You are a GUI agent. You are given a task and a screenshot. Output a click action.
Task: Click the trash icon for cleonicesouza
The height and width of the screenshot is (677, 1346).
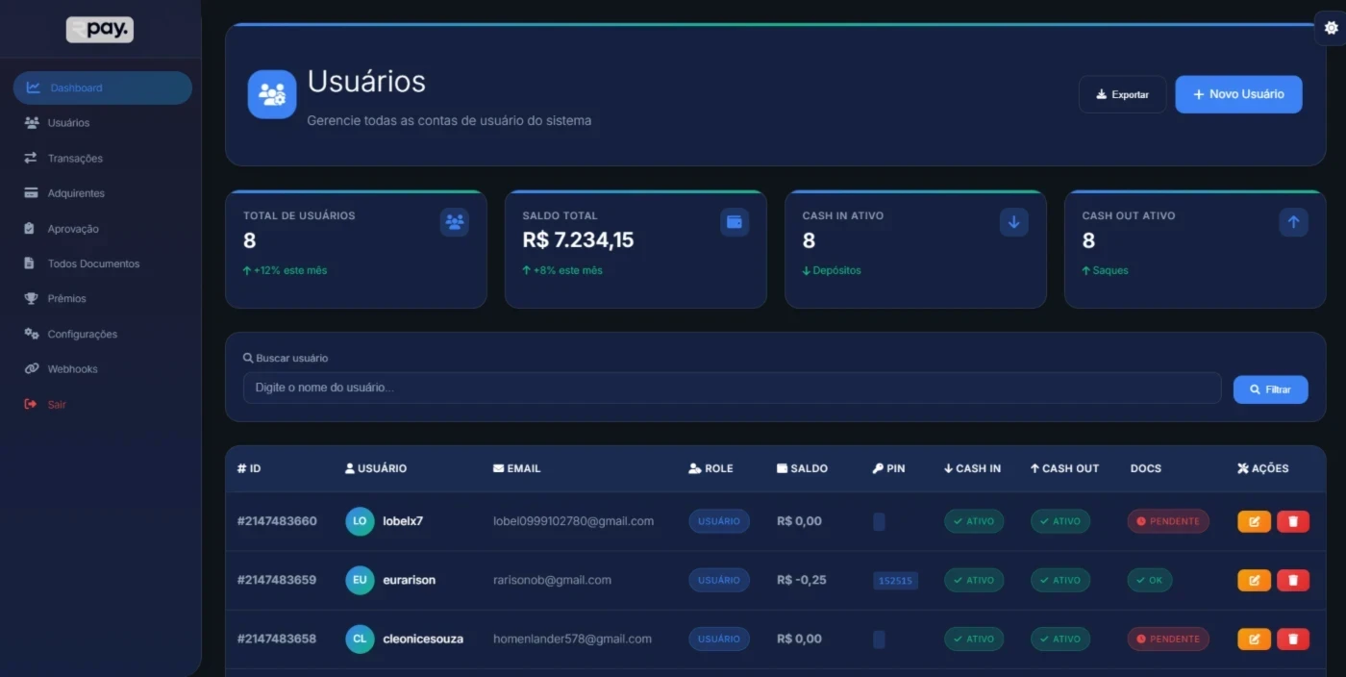tap(1293, 639)
